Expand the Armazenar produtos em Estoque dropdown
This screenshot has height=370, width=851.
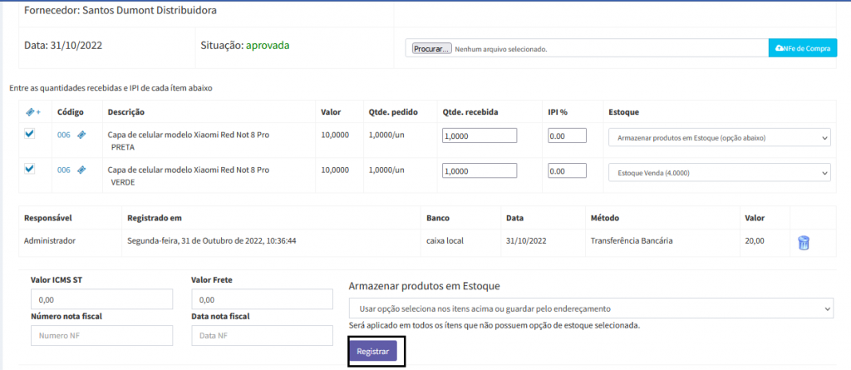click(x=590, y=308)
